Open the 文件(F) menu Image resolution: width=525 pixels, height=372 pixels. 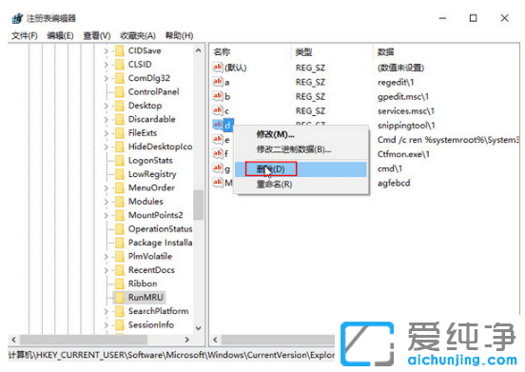[x=25, y=35]
